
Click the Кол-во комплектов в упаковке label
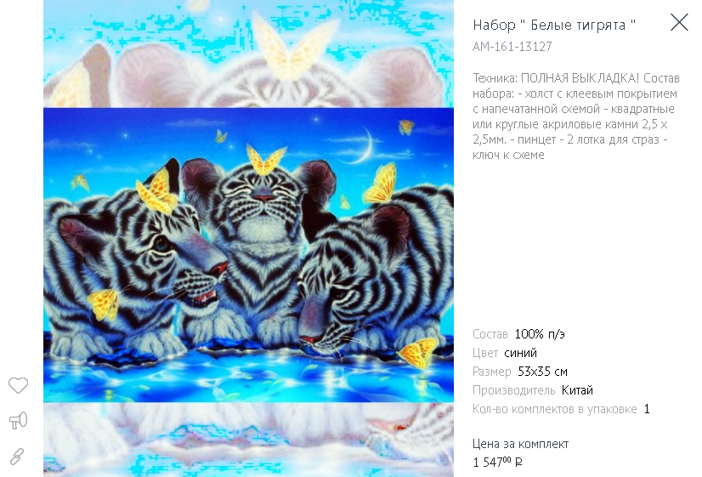click(x=555, y=409)
